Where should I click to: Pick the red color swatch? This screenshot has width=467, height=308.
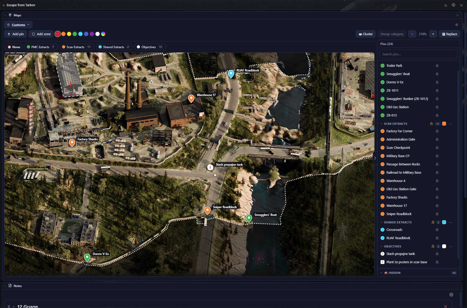coord(58,34)
